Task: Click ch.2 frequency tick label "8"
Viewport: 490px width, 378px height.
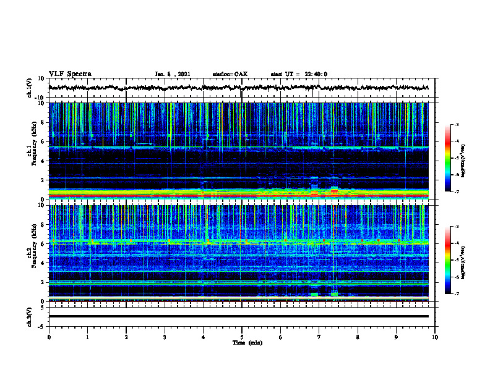Action: pyautogui.click(x=43, y=225)
